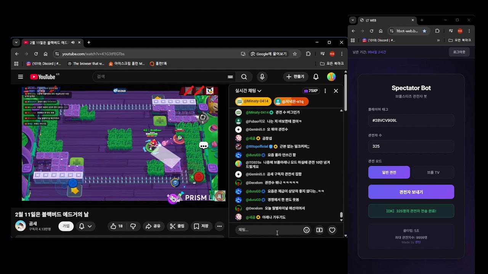Click youtube.com address bar URL
The image size is (488, 274).
coord(93,54)
